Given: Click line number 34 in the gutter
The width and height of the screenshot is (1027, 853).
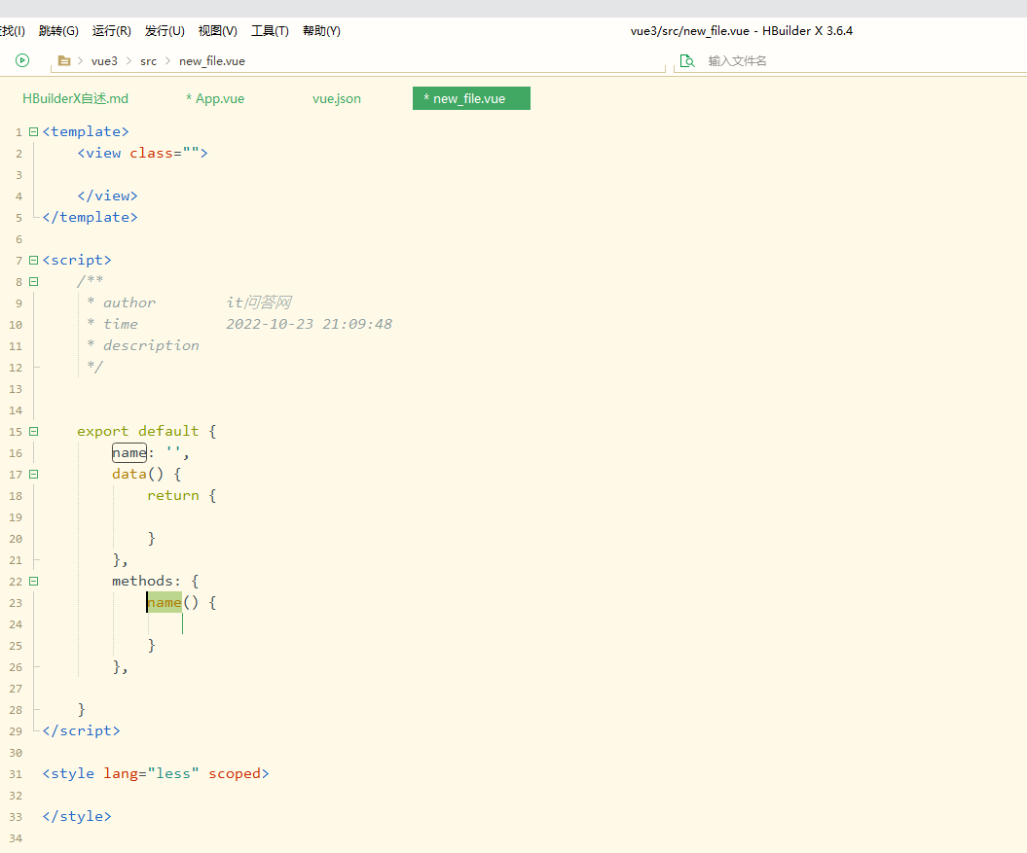Looking at the screenshot, I should [x=16, y=838].
